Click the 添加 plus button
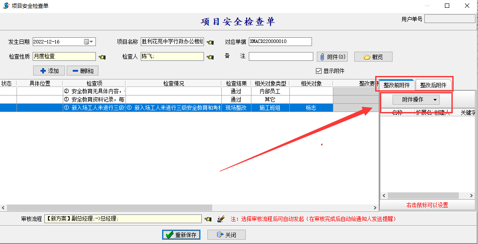This screenshot has height=244, width=478. (49, 71)
